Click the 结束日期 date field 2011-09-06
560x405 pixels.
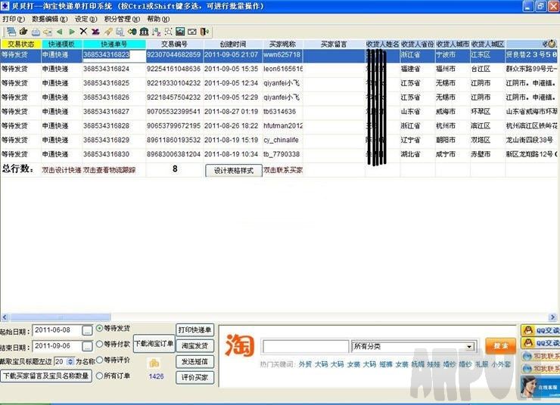click(x=58, y=346)
